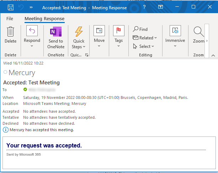Minimize the Meeting Response window
218x173 pixels.
[177, 7]
